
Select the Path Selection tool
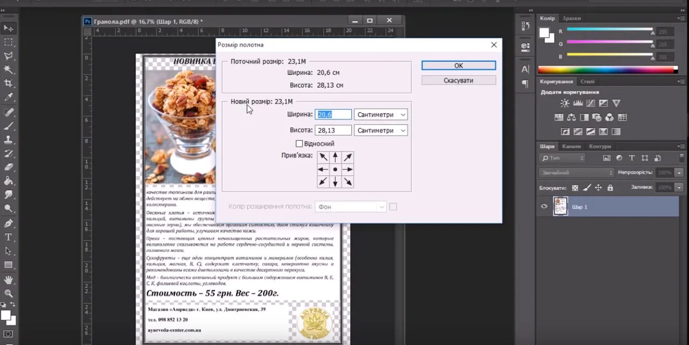pyautogui.click(x=9, y=251)
